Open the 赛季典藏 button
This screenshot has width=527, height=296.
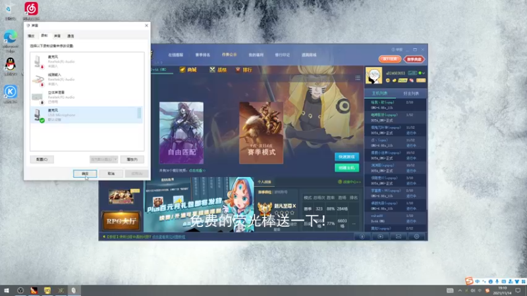pyautogui.click(x=414, y=59)
